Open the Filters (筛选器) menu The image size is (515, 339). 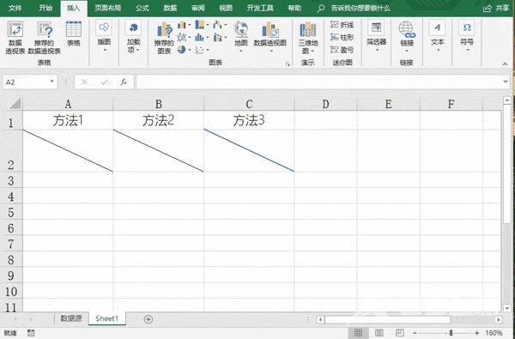[x=377, y=36]
